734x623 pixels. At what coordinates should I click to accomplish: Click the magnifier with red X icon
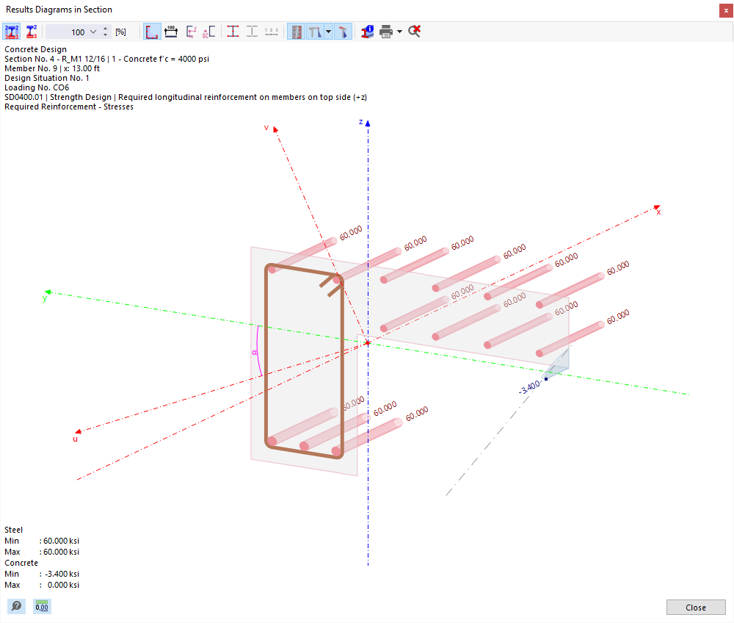click(x=414, y=32)
